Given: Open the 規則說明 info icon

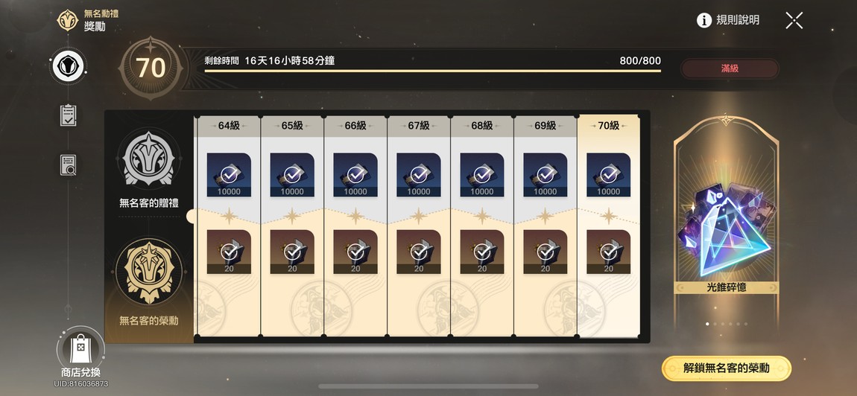Looking at the screenshot, I should [704, 20].
